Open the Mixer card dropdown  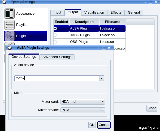coord(83,102)
